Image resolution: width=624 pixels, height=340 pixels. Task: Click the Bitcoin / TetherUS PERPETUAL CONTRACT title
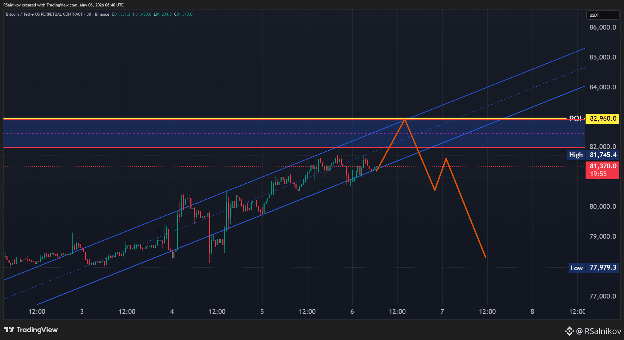click(44, 14)
